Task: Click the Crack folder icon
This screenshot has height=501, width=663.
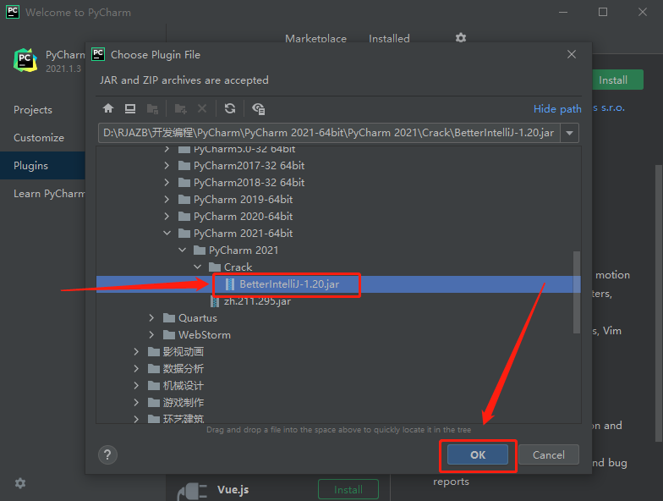Action: 215,267
